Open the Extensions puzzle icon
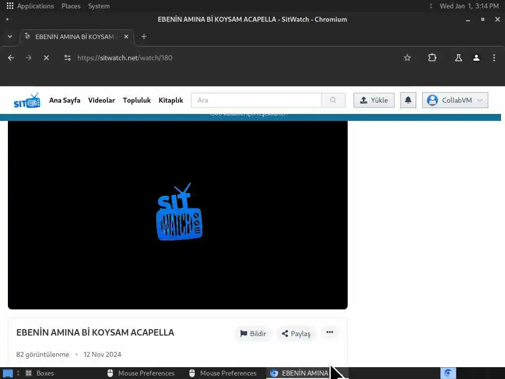Image resolution: width=505 pixels, height=379 pixels. coord(432,58)
